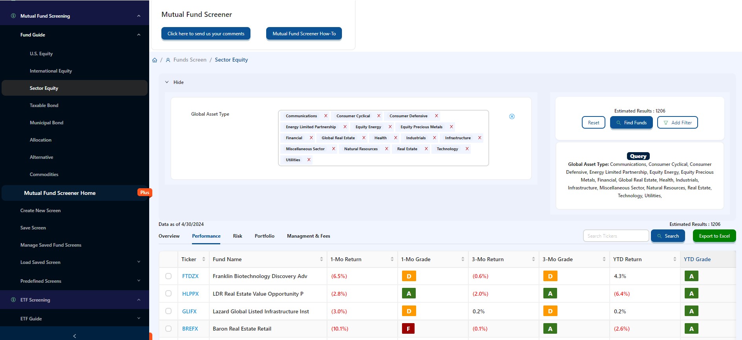
Task: Collapse the sidebar with bottom arrow
Action: point(75,336)
